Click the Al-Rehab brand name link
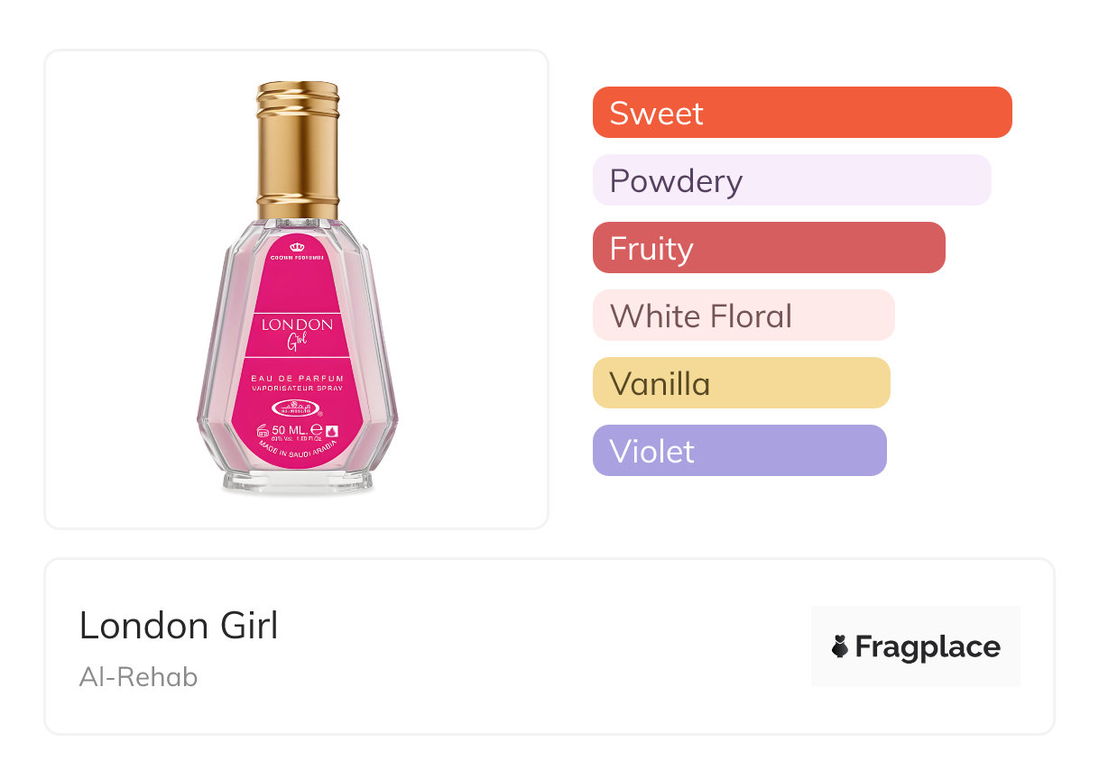The height and width of the screenshot is (779, 1099). click(138, 676)
